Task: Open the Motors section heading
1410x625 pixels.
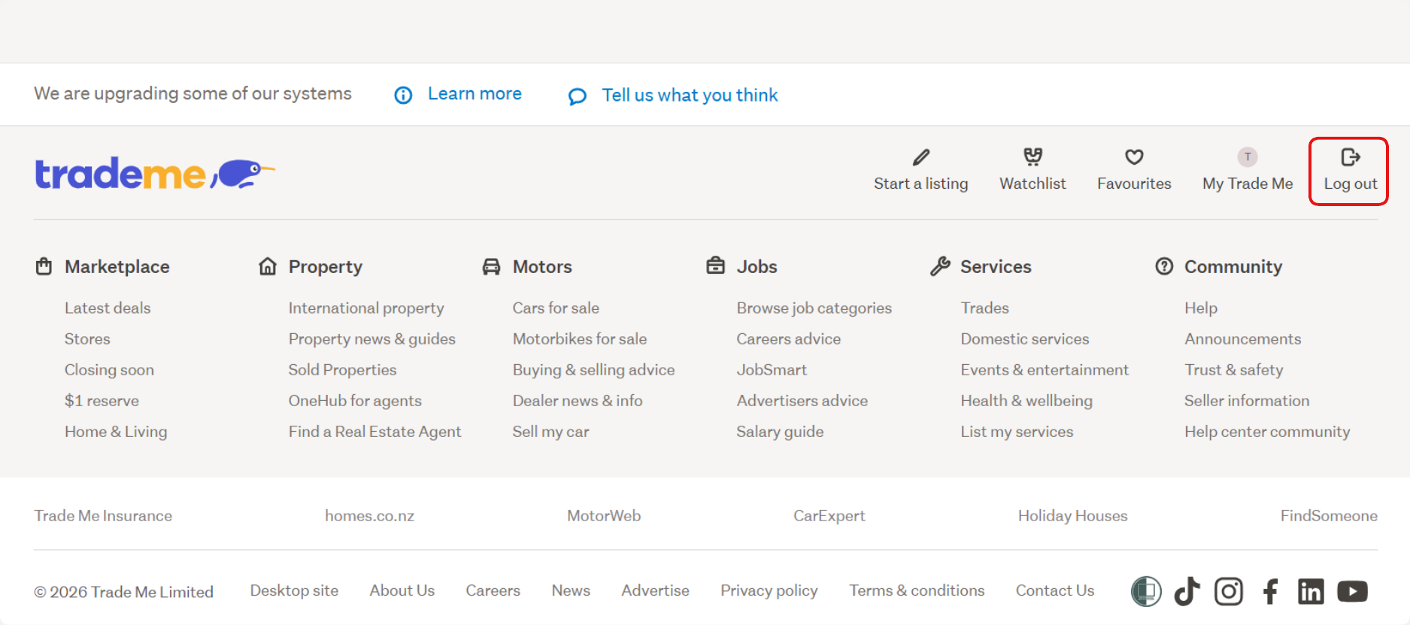Action: 541,267
